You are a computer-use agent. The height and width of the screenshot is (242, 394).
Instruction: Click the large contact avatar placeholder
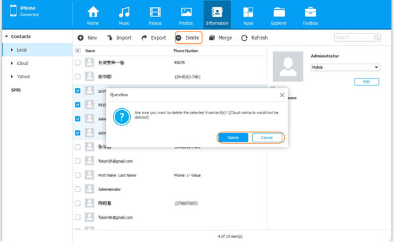[x=288, y=66]
